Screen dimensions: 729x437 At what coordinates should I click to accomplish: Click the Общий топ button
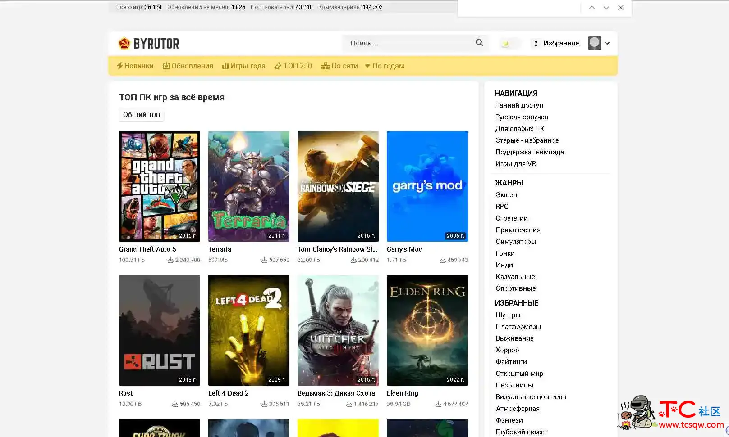pyautogui.click(x=142, y=115)
